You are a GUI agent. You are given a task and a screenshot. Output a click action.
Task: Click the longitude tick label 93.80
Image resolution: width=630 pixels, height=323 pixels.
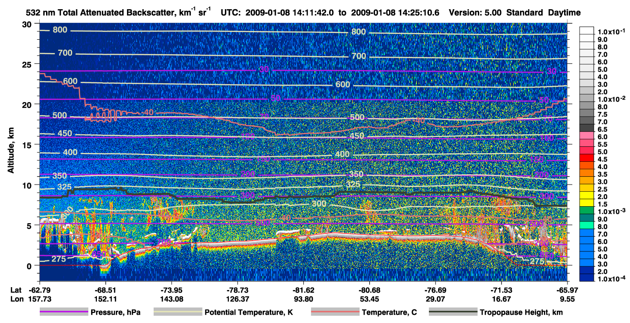pos(303,299)
